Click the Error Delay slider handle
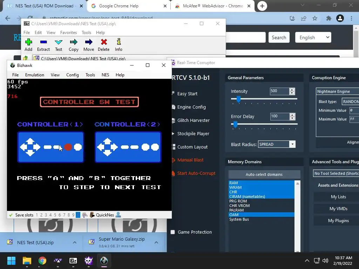This screenshot has height=269, width=359. click(235, 124)
